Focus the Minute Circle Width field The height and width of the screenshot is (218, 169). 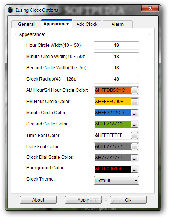point(116,57)
